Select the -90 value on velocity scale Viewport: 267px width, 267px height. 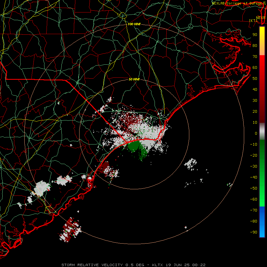tap(254, 232)
